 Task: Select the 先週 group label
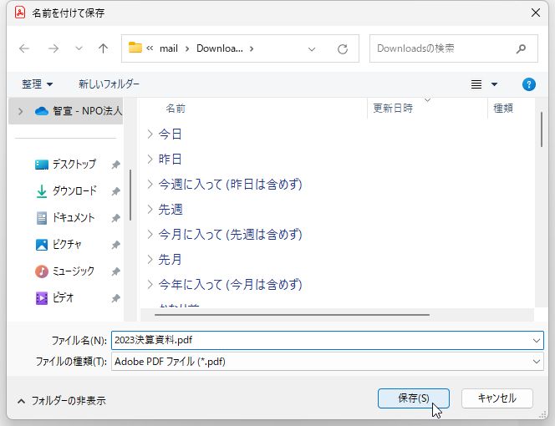point(171,210)
